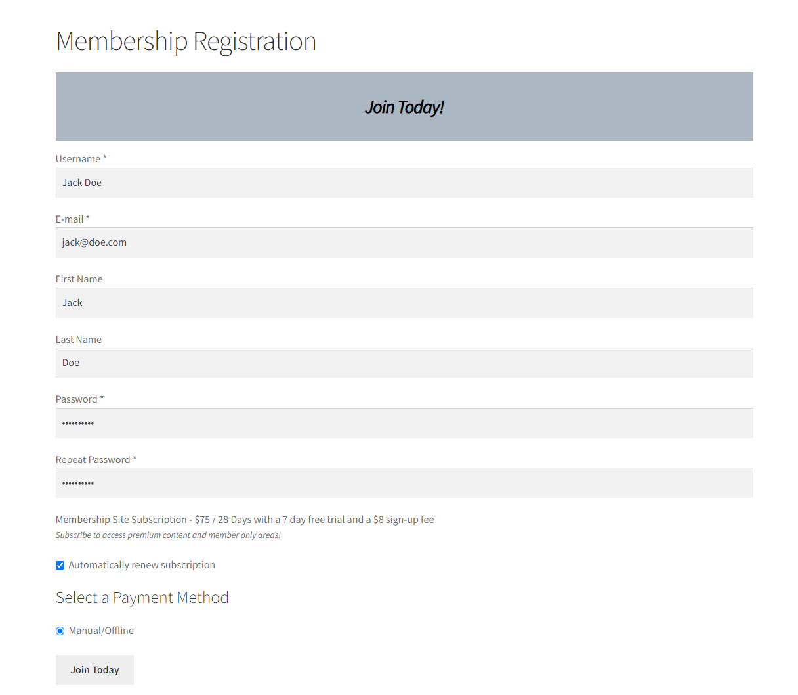798x695 pixels.
Task: Click the 'Last Name' label text
Action: coord(78,340)
